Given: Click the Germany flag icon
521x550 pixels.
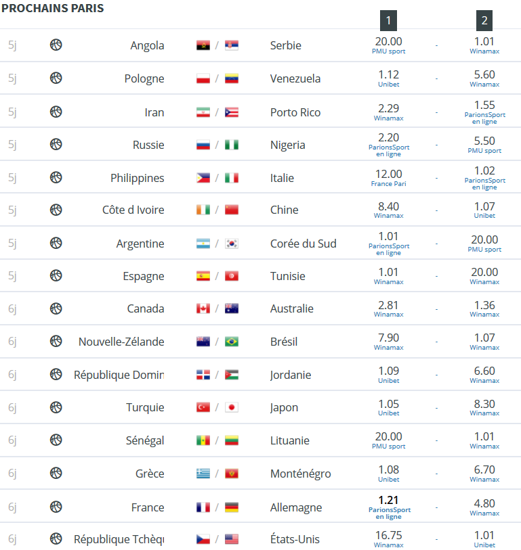Looking at the screenshot, I should (232, 507).
